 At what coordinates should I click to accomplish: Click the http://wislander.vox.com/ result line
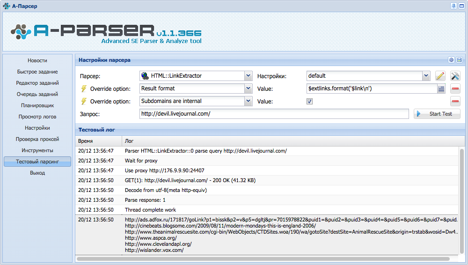[x=154, y=250]
